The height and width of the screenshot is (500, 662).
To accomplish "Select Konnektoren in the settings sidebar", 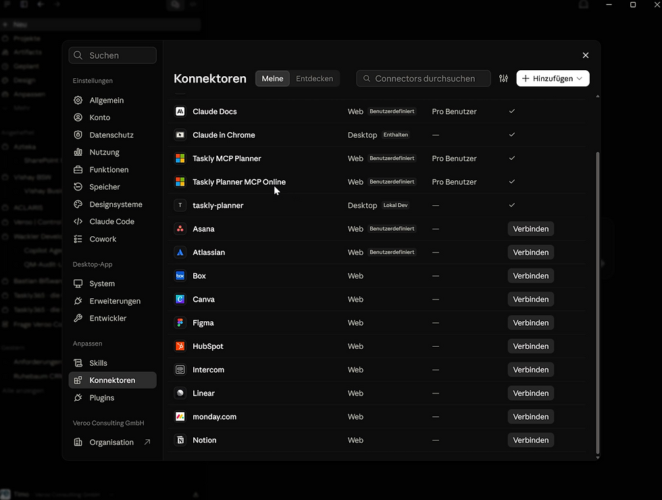I will point(112,381).
